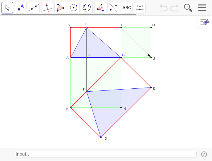Choose the a=2 slider tool

(140, 8)
